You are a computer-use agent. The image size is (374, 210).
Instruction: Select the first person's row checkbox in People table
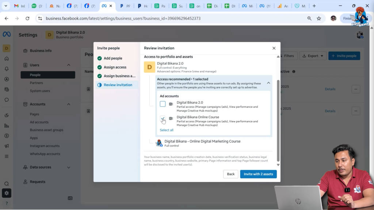(x=89, y=89)
